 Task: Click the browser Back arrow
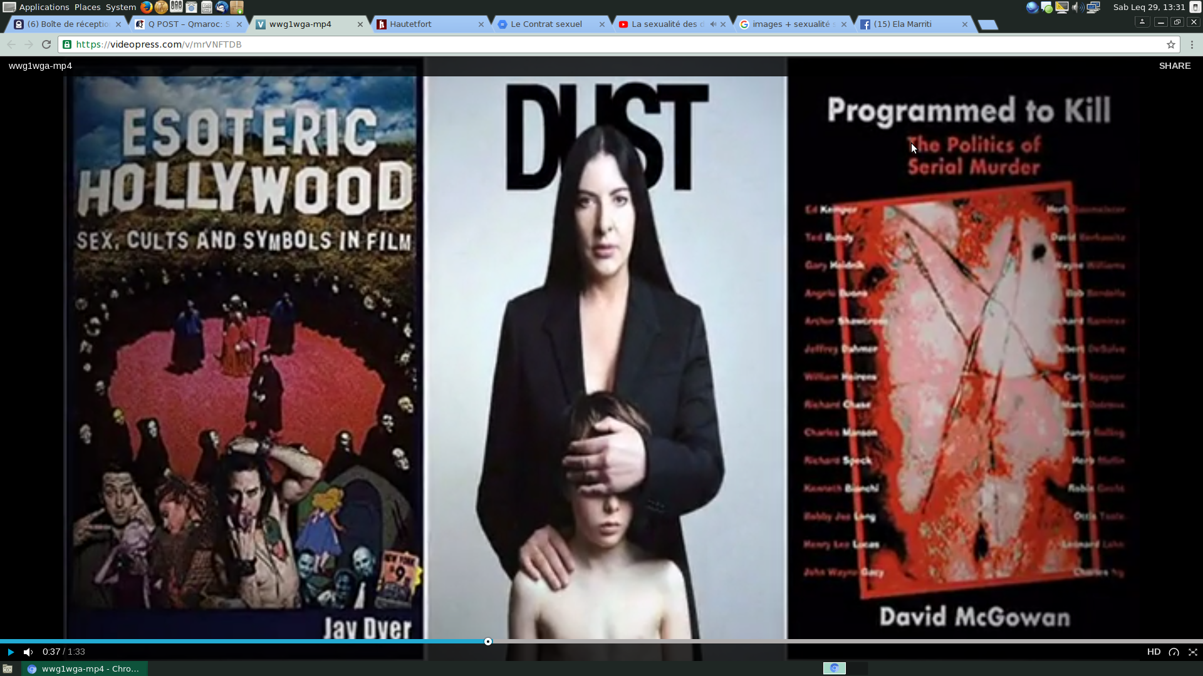[11, 44]
